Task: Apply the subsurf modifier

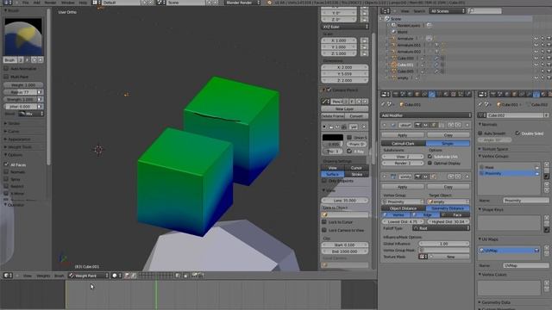Action: click(403, 135)
